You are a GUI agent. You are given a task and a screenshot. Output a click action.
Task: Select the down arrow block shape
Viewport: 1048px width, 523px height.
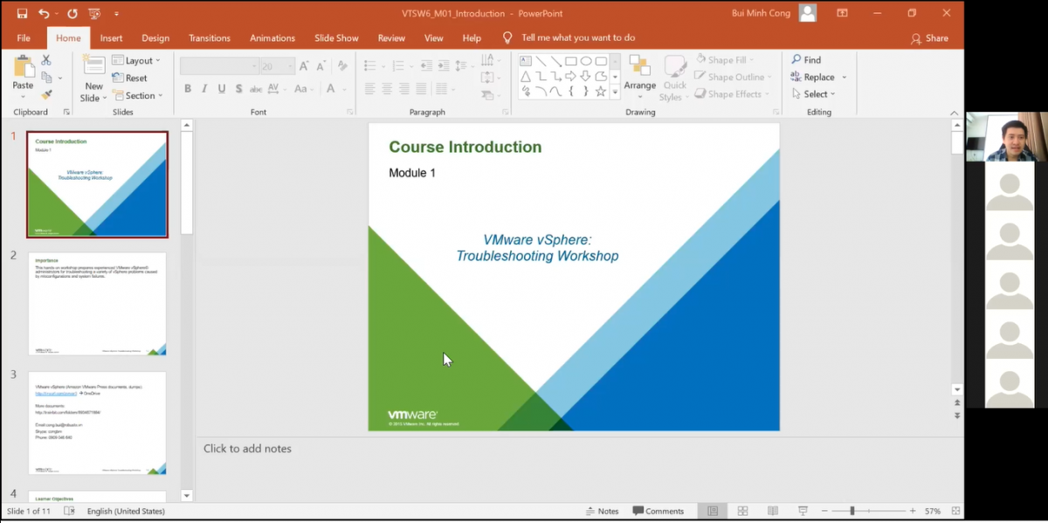(586, 76)
